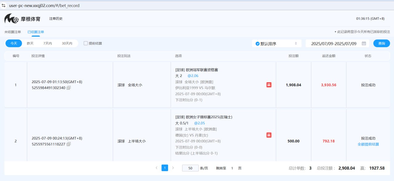The width and height of the screenshot is (394, 181).
Task: Copy bet number 5255975561118227
Action: point(69,144)
